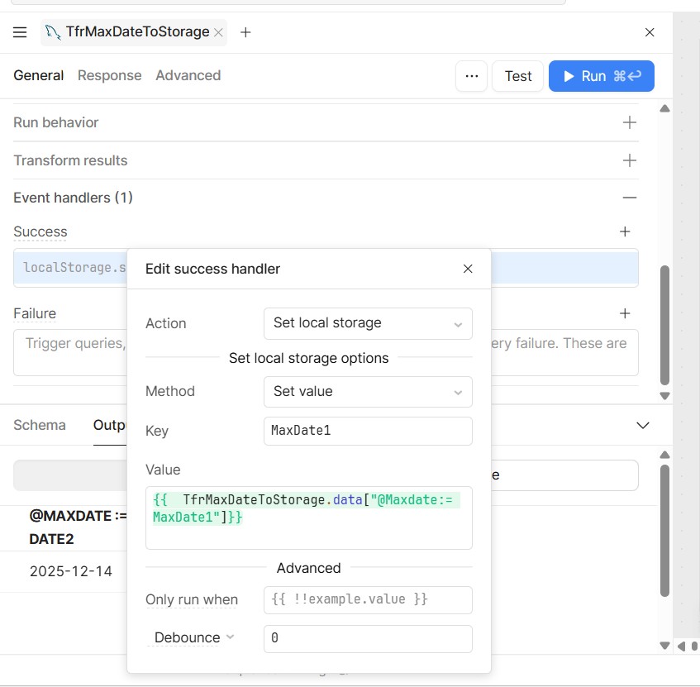This screenshot has width=700, height=687.
Task: Add a new query tab with plus icon
Action: point(245,32)
